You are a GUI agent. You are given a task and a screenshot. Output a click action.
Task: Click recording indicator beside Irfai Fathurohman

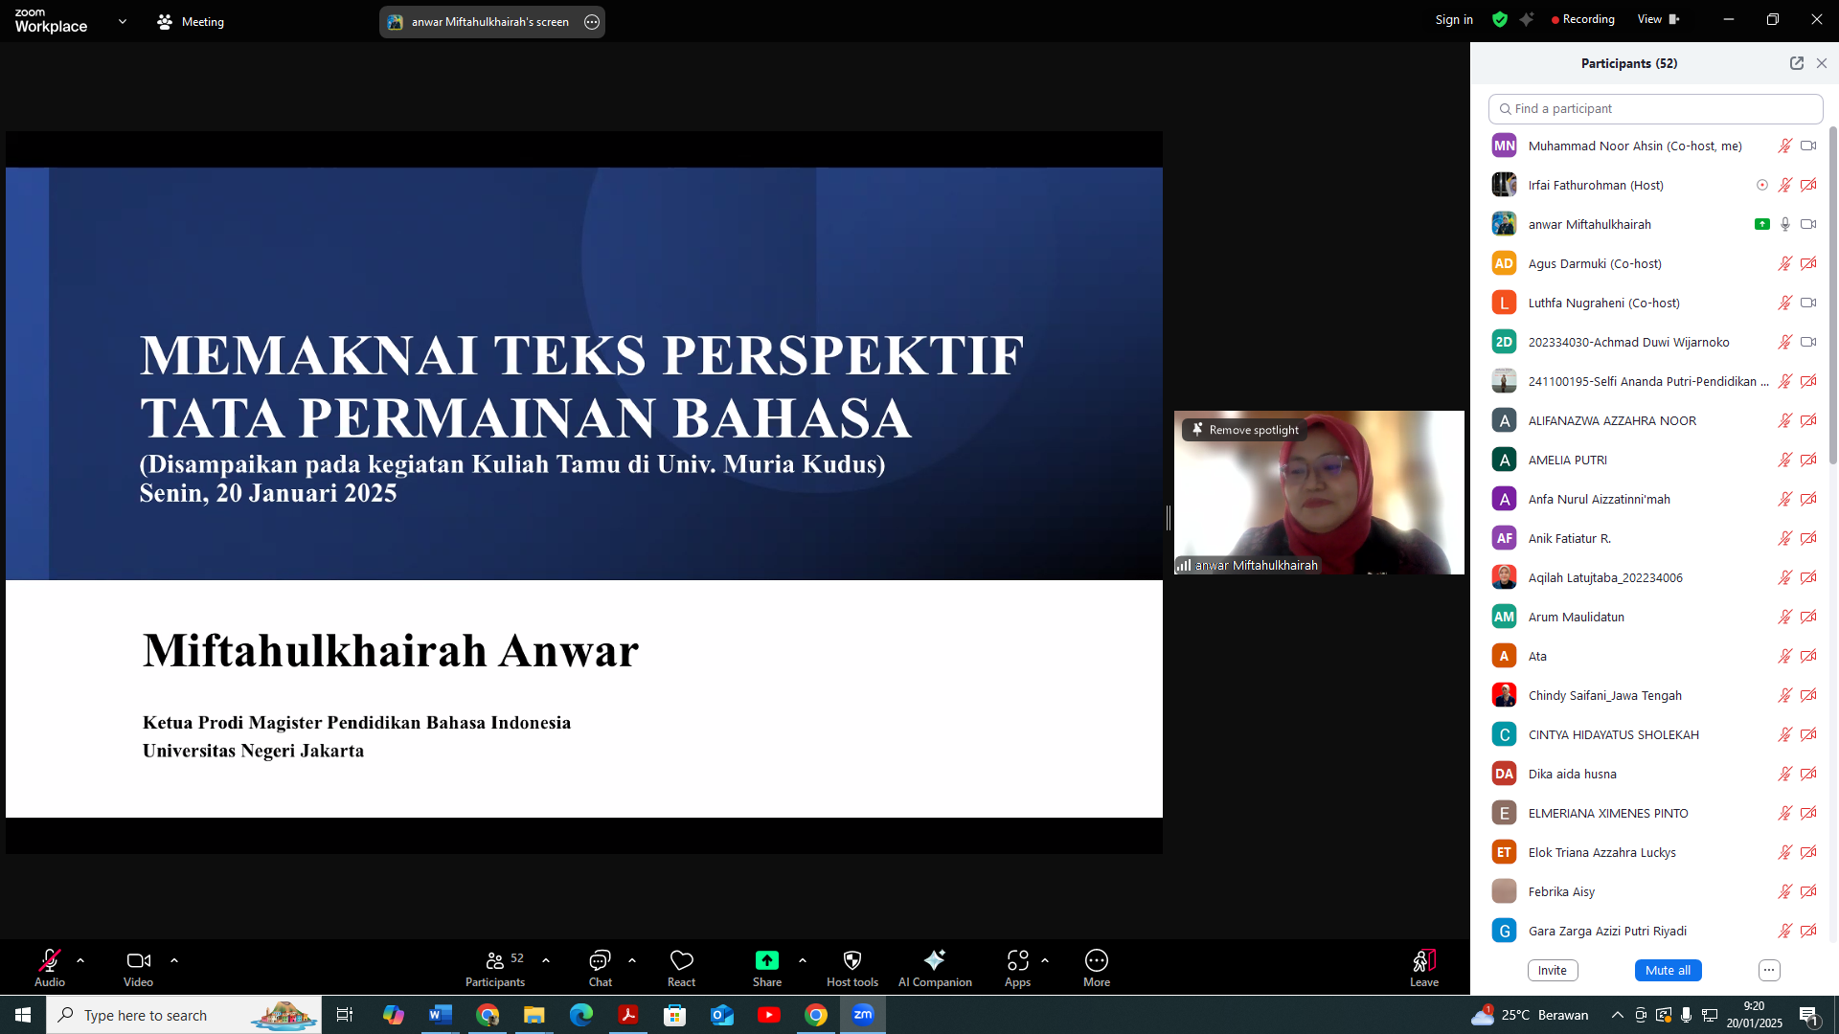coord(1762,185)
